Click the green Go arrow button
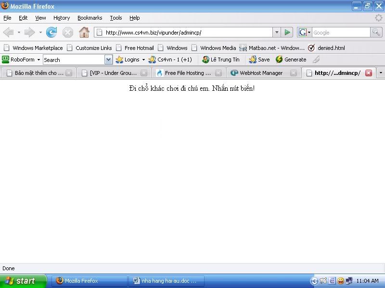The height and width of the screenshot is (288, 385). click(x=287, y=32)
